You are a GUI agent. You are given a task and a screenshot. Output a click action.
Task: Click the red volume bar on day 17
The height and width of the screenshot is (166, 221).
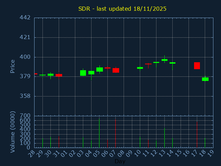tap(197, 135)
